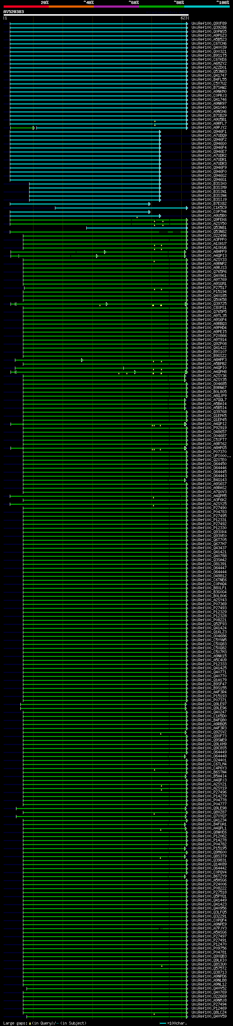Select hit UniRef100_O22496
Viewport: 233px width, 1026px height.
(x=209, y=235)
